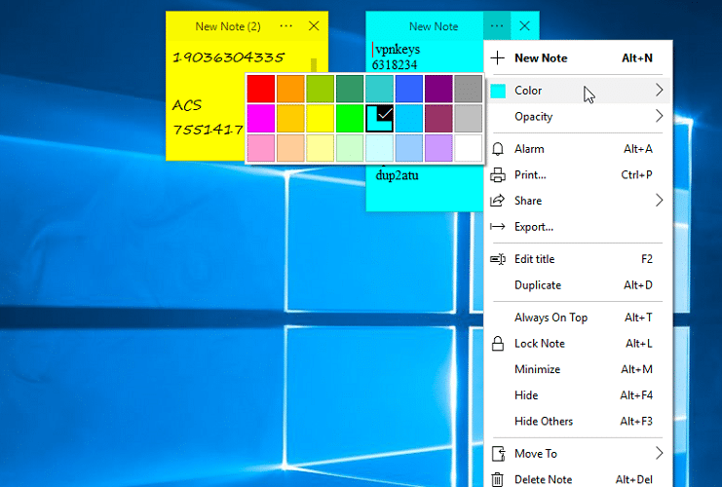Click the padlock icon for Lock Note

pyautogui.click(x=497, y=344)
